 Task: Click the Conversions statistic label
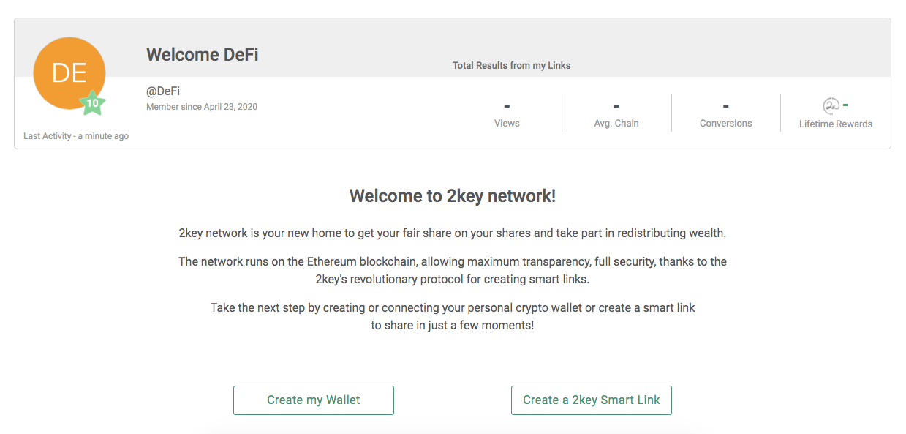pyautogui.click(x=725, y=124)
